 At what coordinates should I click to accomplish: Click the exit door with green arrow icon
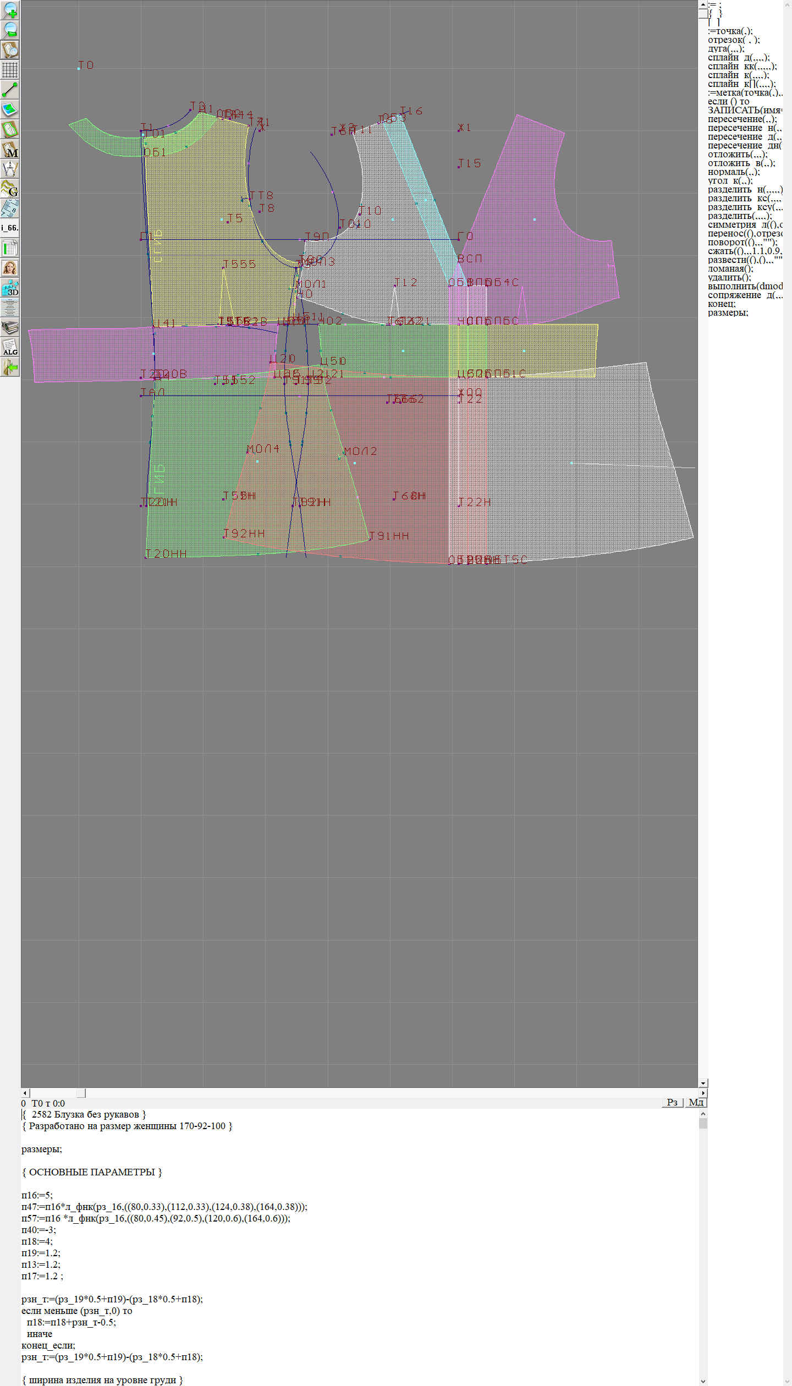pyautogui.click(x=10, y=367)
